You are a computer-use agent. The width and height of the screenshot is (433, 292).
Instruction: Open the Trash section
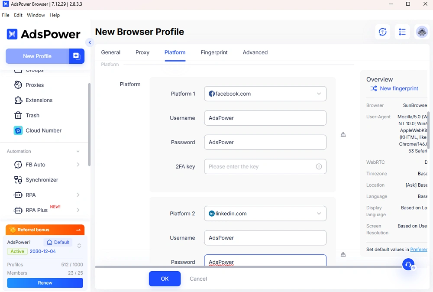(x=32, y=115)
